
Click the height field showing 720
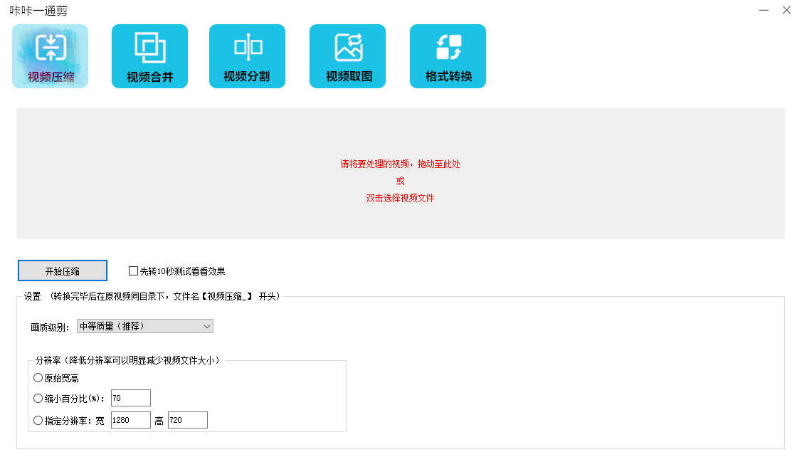188,420
